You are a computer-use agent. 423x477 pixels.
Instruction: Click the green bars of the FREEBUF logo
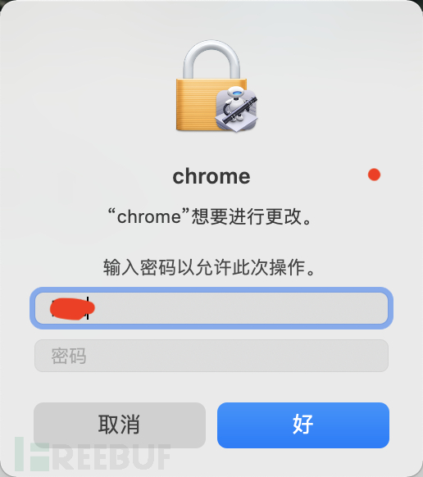32,454
